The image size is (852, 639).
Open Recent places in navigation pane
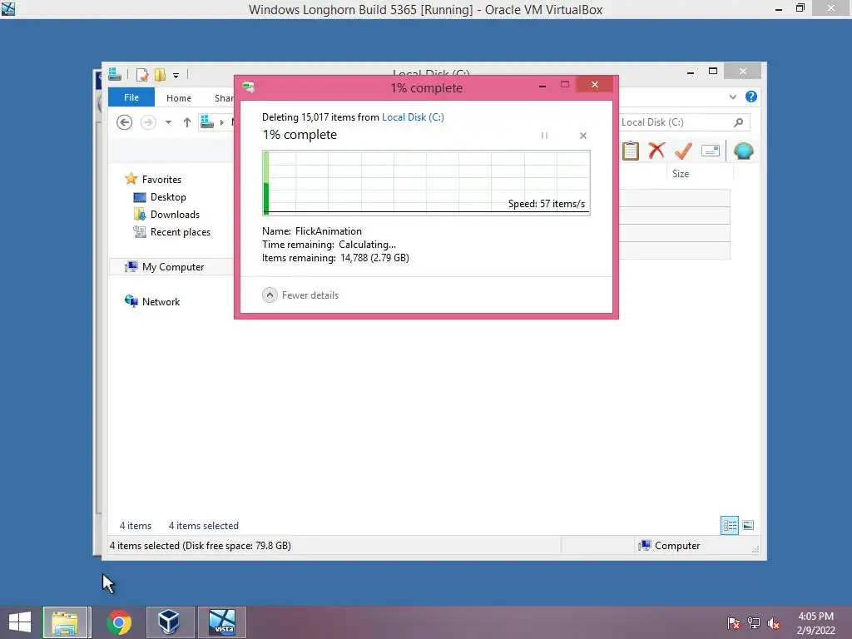coord(181,231)
